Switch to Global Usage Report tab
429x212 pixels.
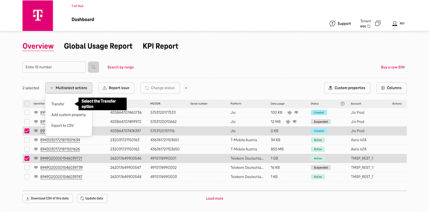click(x=98, y=46)
